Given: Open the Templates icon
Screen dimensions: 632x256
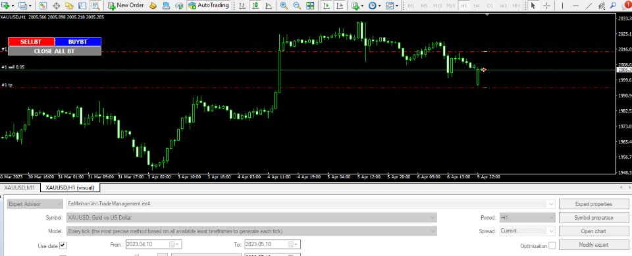Looking at the screenshot, I should 389,6.
